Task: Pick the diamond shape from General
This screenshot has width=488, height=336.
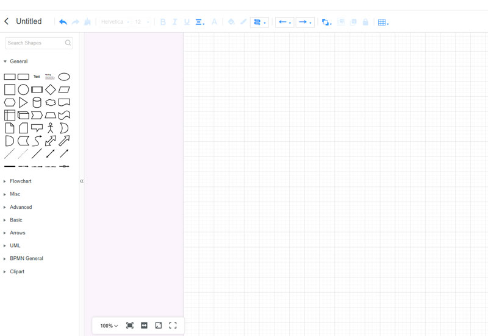Action: pyautogui.click(x=51, y=89)
